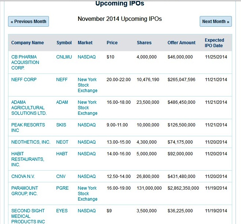
Task: Open NASDAQ market link in CB Pharma row
Action: [87, 57]
